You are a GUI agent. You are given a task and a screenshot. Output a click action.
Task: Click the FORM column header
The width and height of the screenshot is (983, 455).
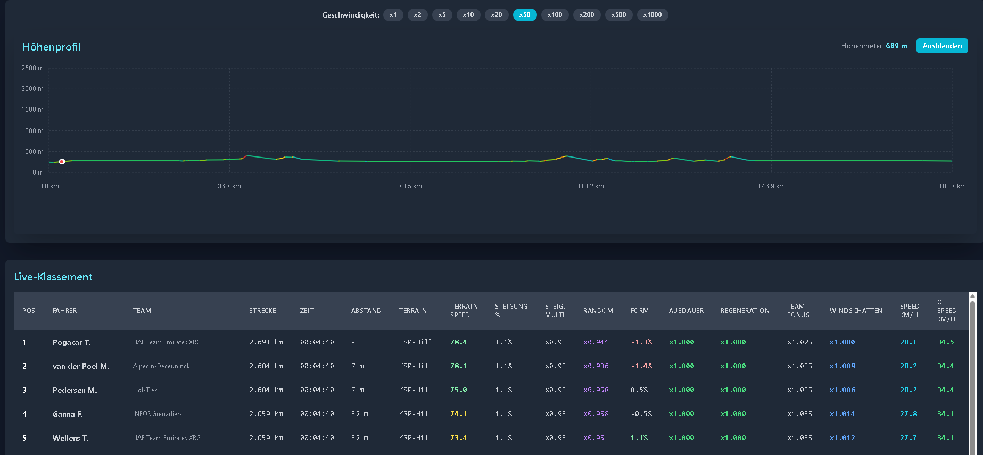coord(639,311)
